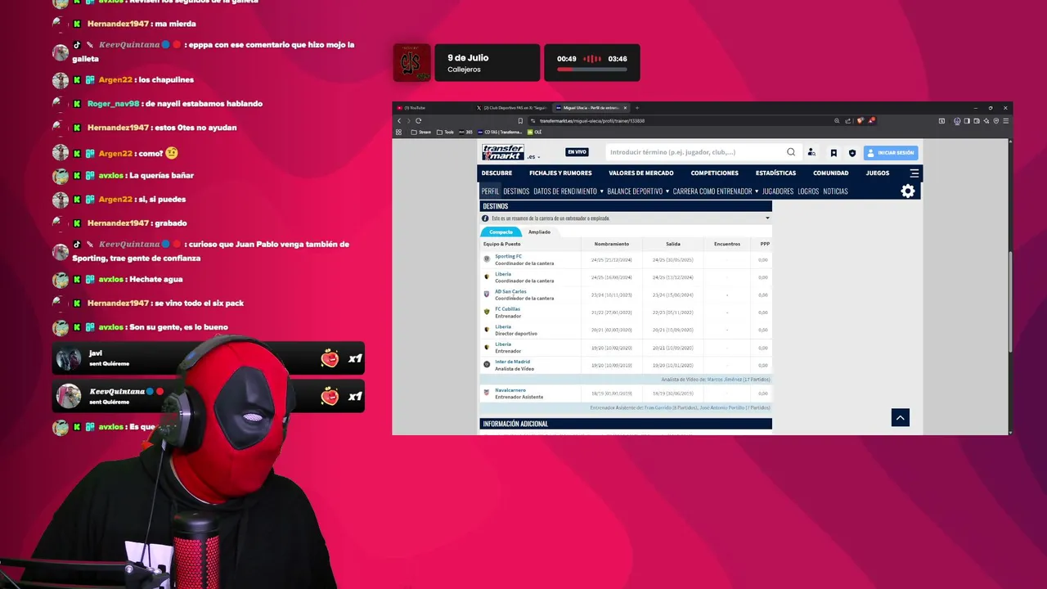The width and height of the screenshot is (1047, 589).
Task: Open the .es language dropdown
Action: [533, 156]
